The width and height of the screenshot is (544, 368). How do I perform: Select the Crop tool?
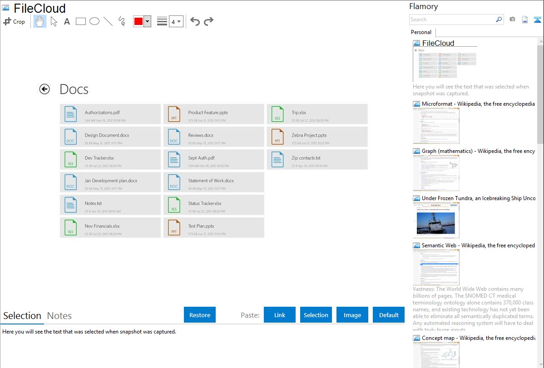(14, 21)
